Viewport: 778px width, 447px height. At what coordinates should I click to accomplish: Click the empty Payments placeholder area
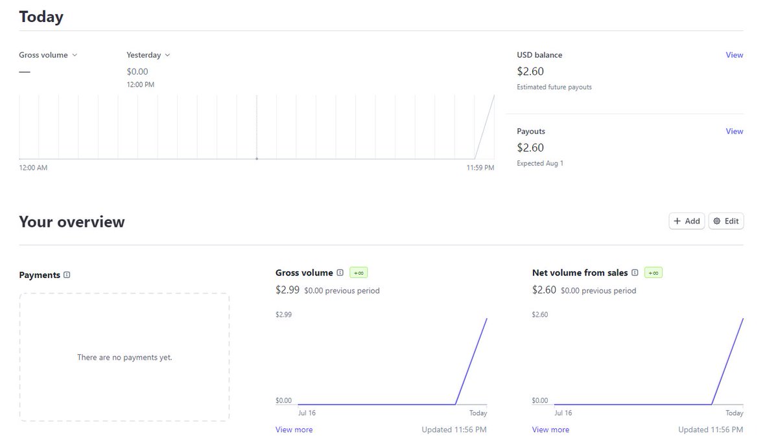click(125, 357)
